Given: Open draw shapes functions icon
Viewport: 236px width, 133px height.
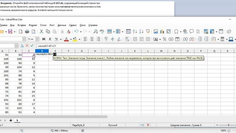Looking at the screenshot, I should coord(229,31).
